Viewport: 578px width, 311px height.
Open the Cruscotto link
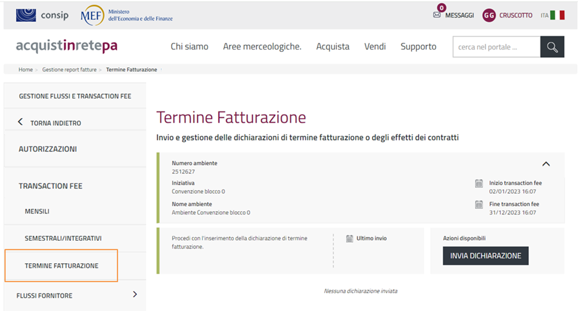click(x=516, y=15)
